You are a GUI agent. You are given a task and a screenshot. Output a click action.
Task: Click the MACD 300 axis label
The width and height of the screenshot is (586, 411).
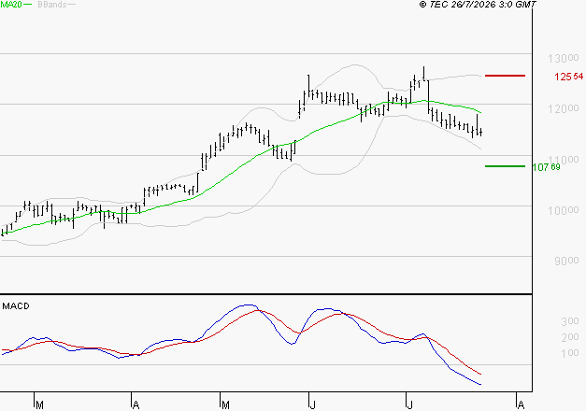(570, 321)
